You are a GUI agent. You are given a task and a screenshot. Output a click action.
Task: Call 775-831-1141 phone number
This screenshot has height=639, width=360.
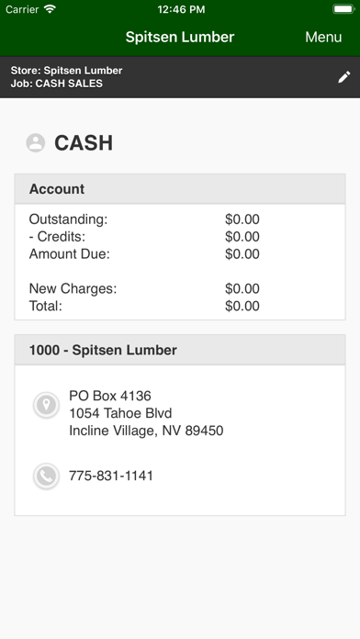(111, 476)
